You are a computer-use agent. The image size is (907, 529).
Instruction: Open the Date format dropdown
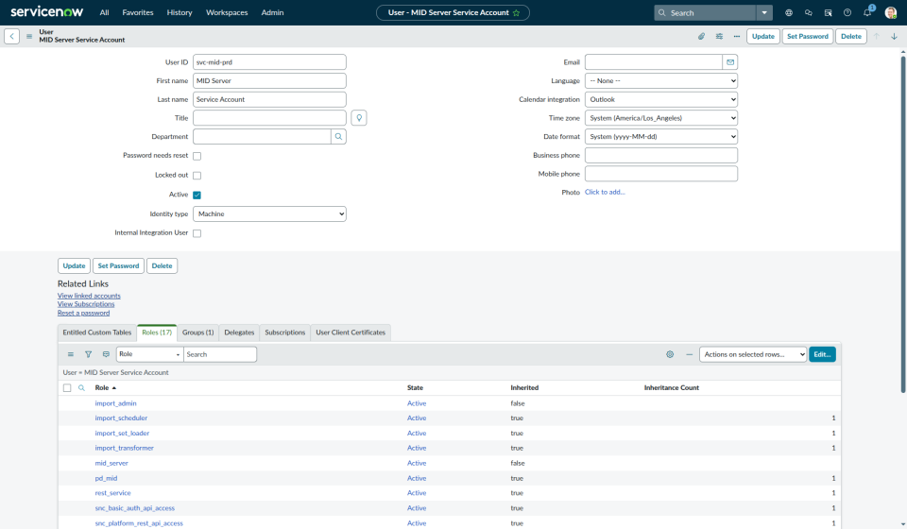[661, 136]
